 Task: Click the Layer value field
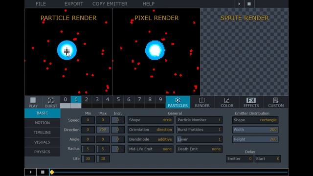[x=199, y=139]
